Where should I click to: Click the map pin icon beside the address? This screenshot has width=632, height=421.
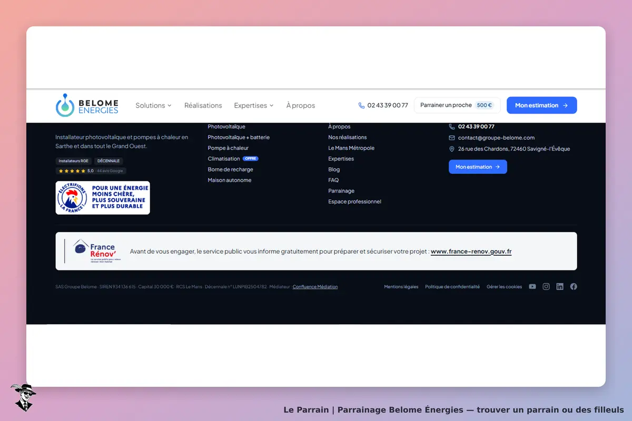pos(452,149)
